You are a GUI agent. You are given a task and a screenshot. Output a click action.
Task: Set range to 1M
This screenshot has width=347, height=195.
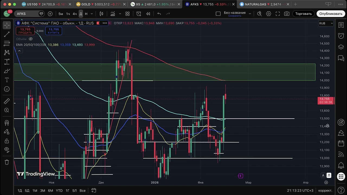click(35, 191)
